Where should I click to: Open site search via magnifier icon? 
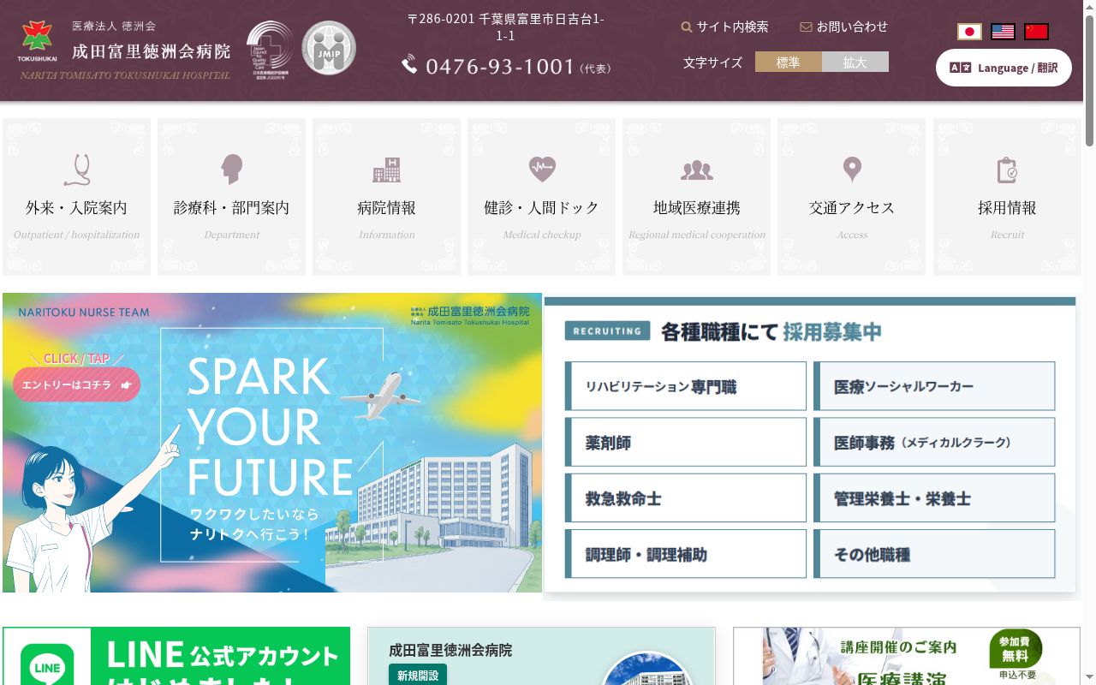(x=687, y=27)
